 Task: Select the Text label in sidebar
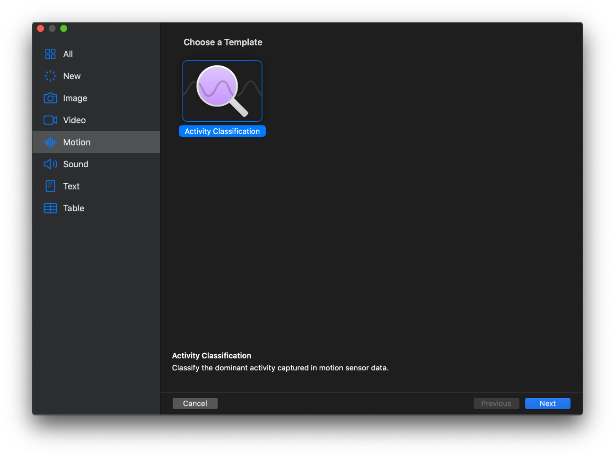coord(71,186)
